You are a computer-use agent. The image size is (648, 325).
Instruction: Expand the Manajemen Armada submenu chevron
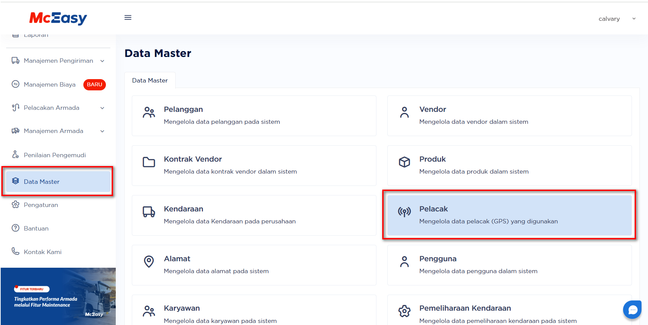point(102,131)
